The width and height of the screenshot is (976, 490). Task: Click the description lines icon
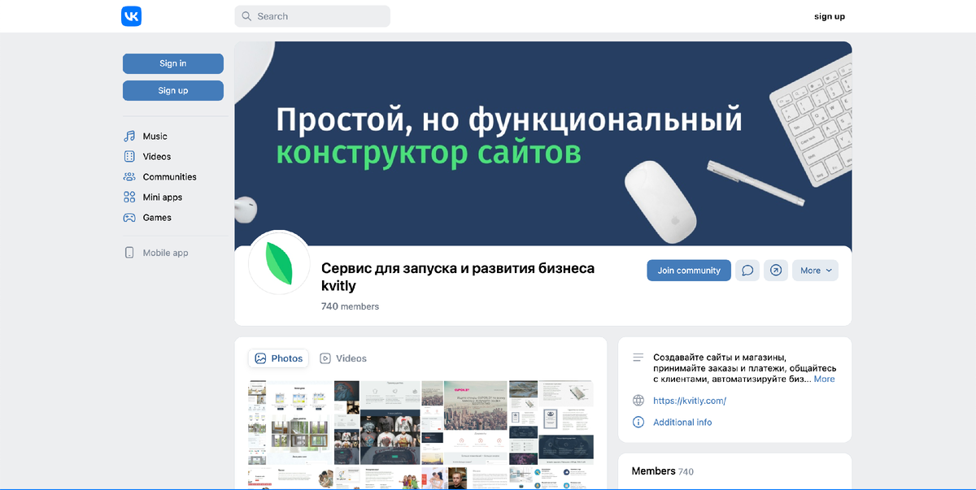coord(638,358)
